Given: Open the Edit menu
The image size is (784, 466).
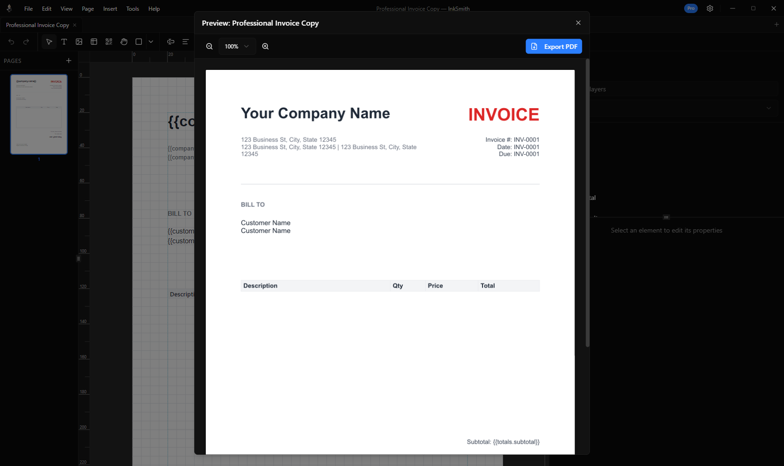Looking at the screenshot, I should [x=47, y=9].
